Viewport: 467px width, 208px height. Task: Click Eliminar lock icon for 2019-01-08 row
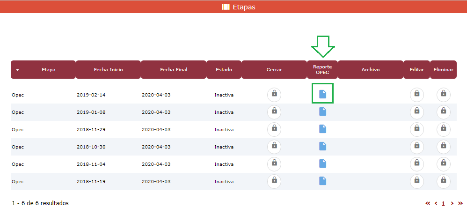pyautogui.click(x=443, y=111)
